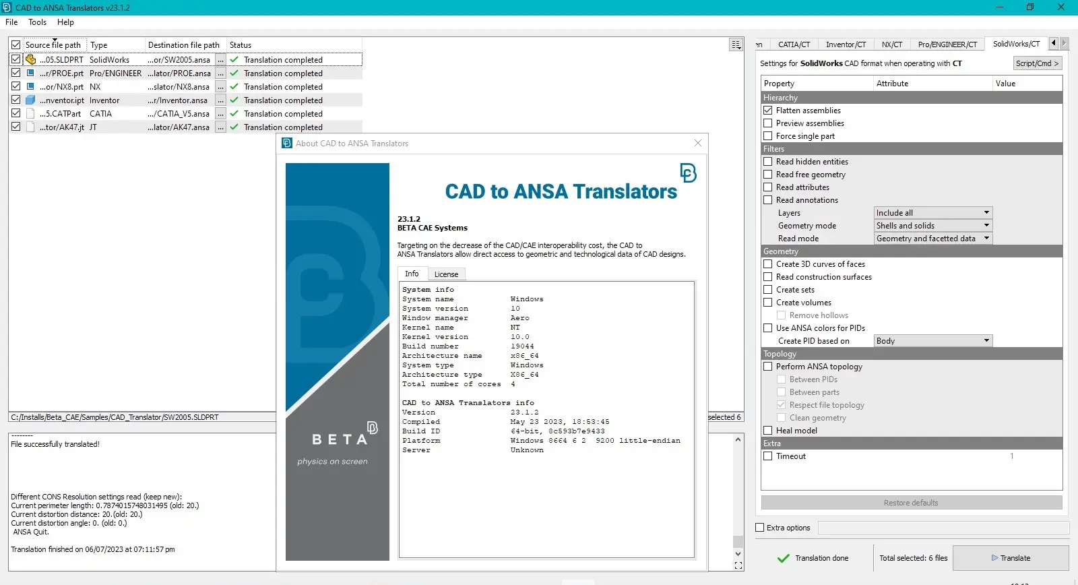Enable the Heal model checkbox
This screenshot has height=585, width=1078.
[x=767, y=430]
